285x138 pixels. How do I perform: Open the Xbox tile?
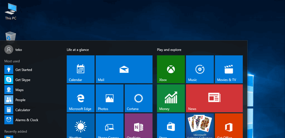(171, 69)
